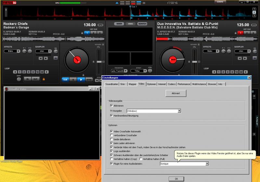Toggle right deck keylock icon
260x182 pixels.
point(199,44)
